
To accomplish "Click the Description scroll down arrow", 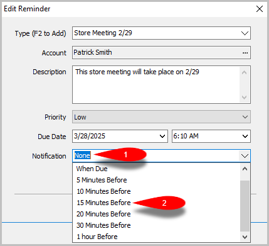I will (244, 98).
